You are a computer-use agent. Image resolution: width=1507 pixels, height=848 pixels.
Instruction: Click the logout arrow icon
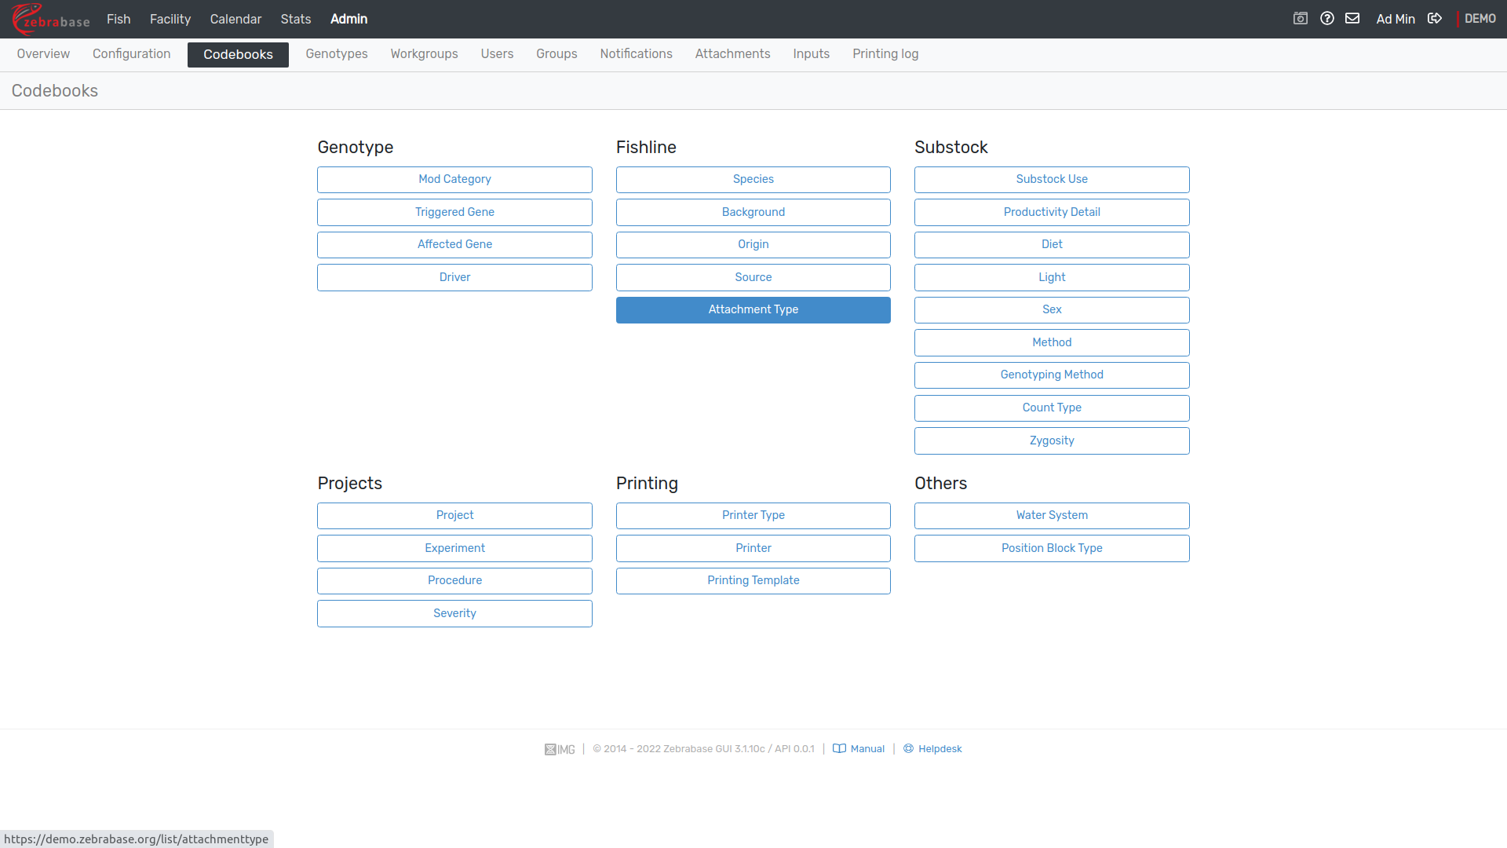click(1435, 19)
